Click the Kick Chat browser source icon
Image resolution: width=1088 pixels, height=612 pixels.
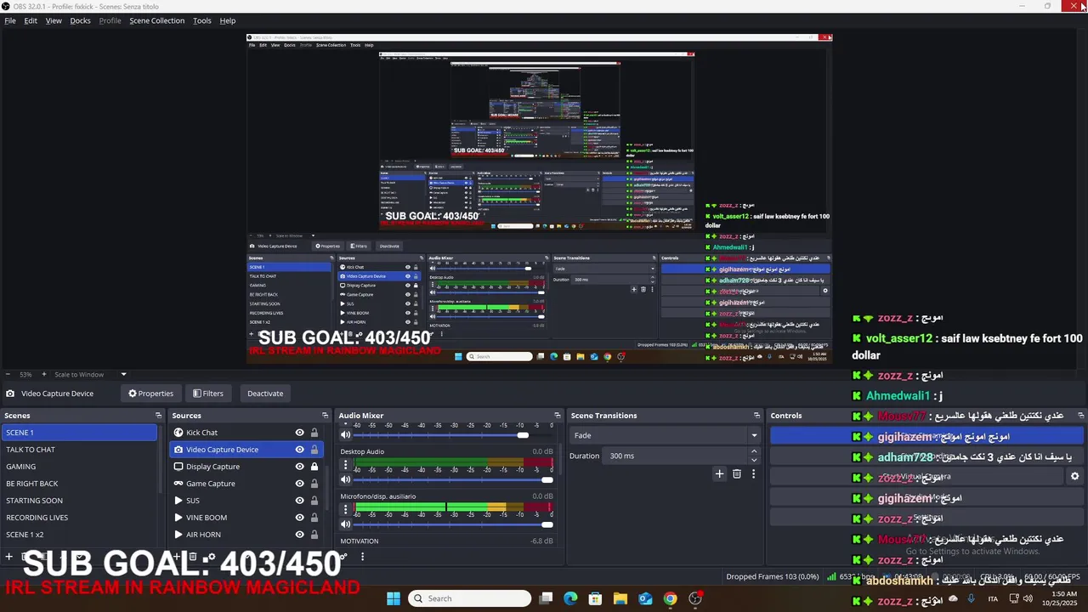click(x=178, y=433)
